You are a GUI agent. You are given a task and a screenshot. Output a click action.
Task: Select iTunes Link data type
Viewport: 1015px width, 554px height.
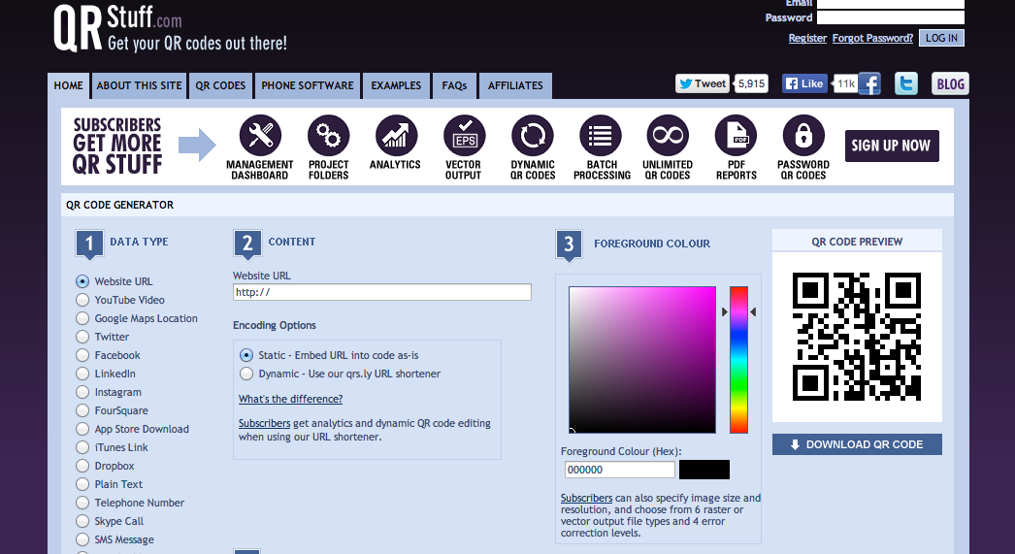(82, 447)
